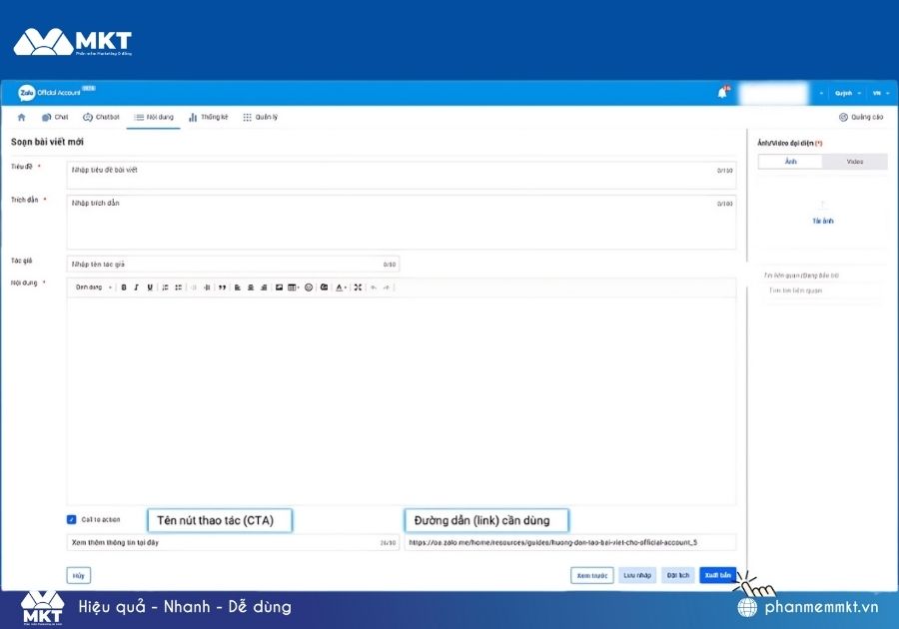
Task: Switch to the Chatbot tab
Action: (x=102, y=118)
